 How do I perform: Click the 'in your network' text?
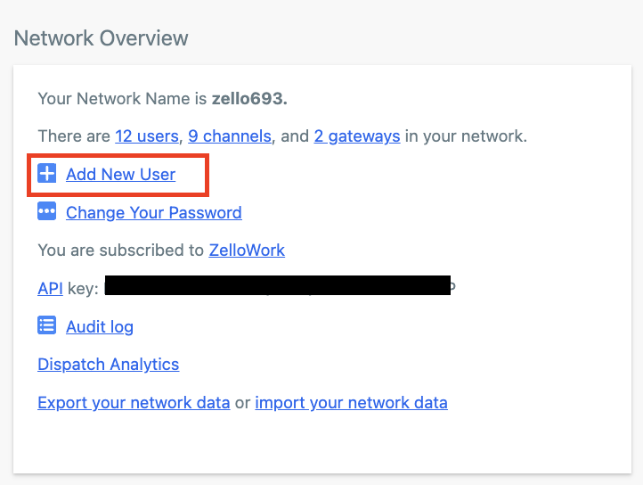[466, 136]
